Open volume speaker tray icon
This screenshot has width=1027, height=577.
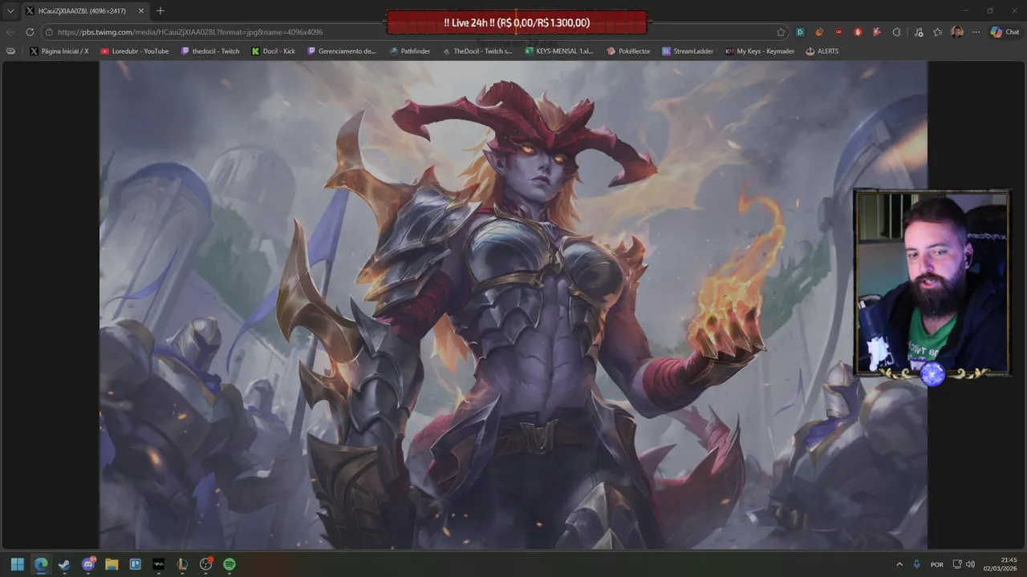(x=970, y=564)
